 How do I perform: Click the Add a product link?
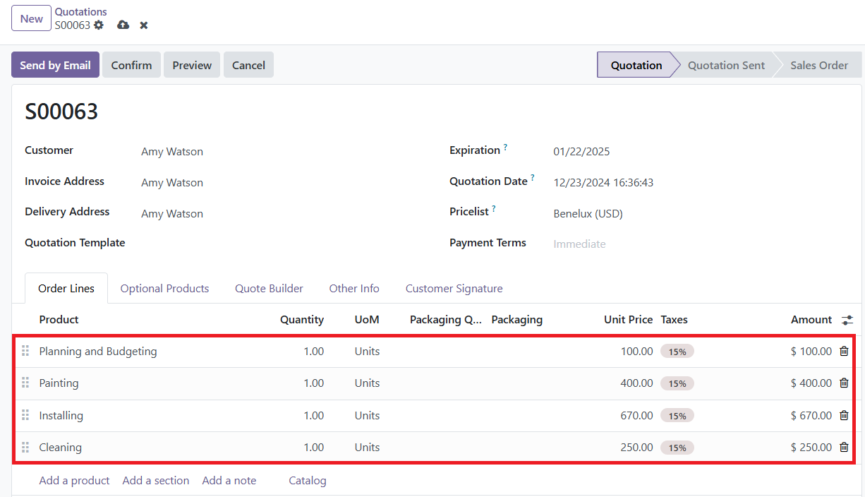click(x=74, y=481)
